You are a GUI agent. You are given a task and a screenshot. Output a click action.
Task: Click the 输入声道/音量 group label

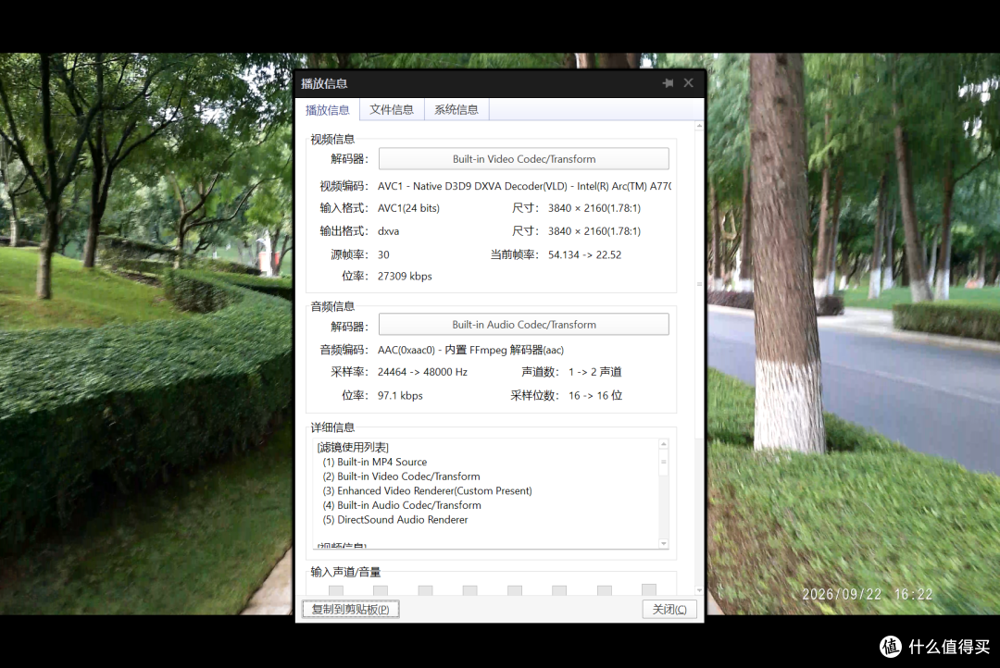345,573
